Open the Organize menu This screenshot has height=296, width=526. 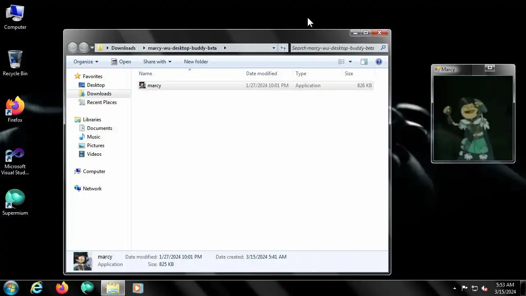coord(86,62)
